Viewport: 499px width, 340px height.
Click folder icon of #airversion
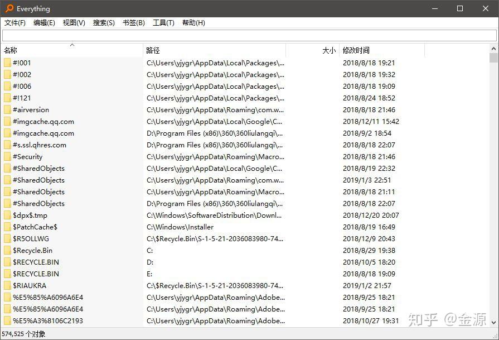click(7, 109)
